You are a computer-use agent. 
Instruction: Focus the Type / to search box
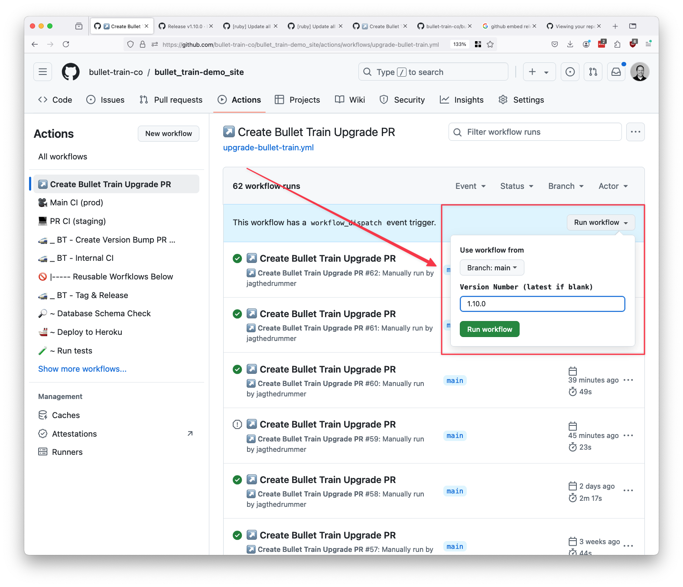click(433, 72)
